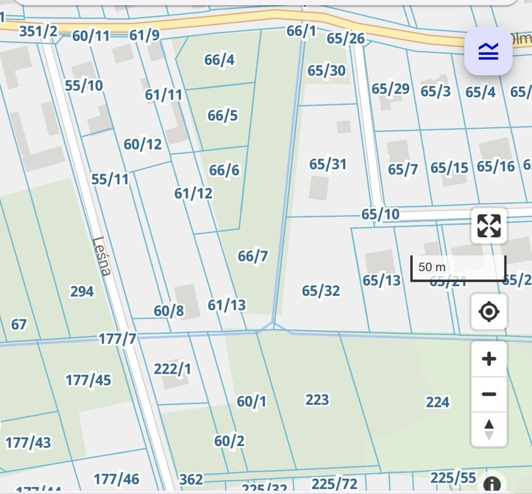
Task: Click parcel label 65/13
Action: (x=381, y=280)
